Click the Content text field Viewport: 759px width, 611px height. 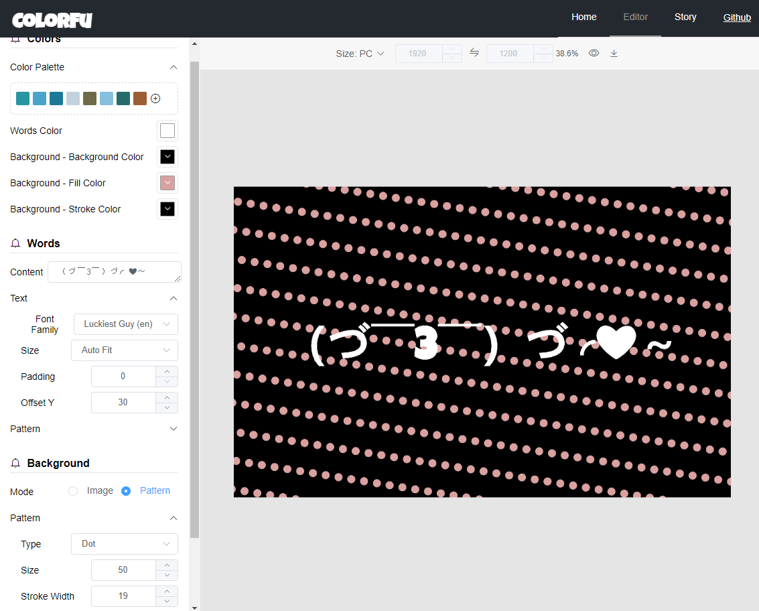pyautogui.click(x=115, y=272)
